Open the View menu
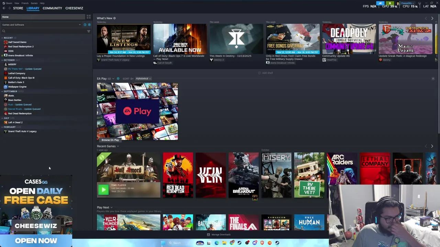The image size is (440, 247). [16, 3]
